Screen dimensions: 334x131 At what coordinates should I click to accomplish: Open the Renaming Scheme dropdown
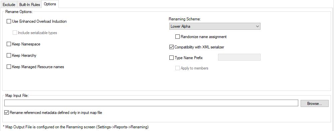(214, 26)
